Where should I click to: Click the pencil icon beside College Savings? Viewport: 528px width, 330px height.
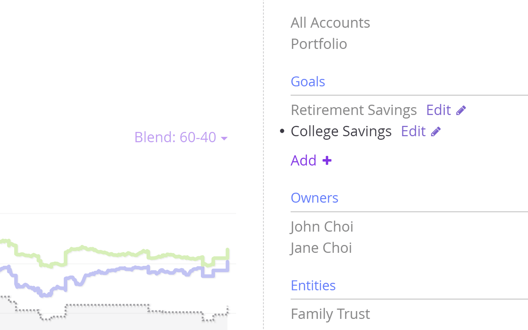436,132
